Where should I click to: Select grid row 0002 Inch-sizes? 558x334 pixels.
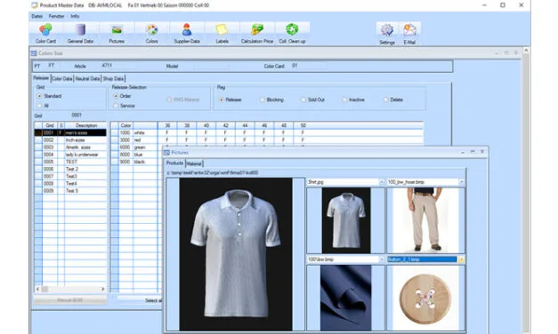pyautogui.click(x=70, y=140)
